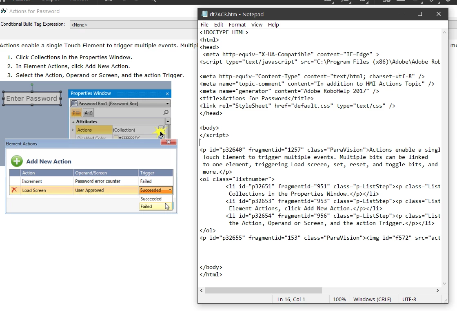Maximize the Notepad window
This screenshot has height=311, width=457.
point(420,14)
